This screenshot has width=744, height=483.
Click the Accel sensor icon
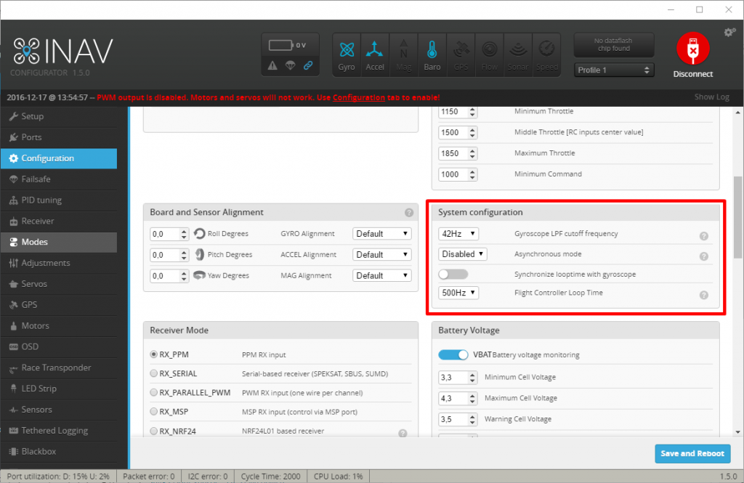[375, 54]
